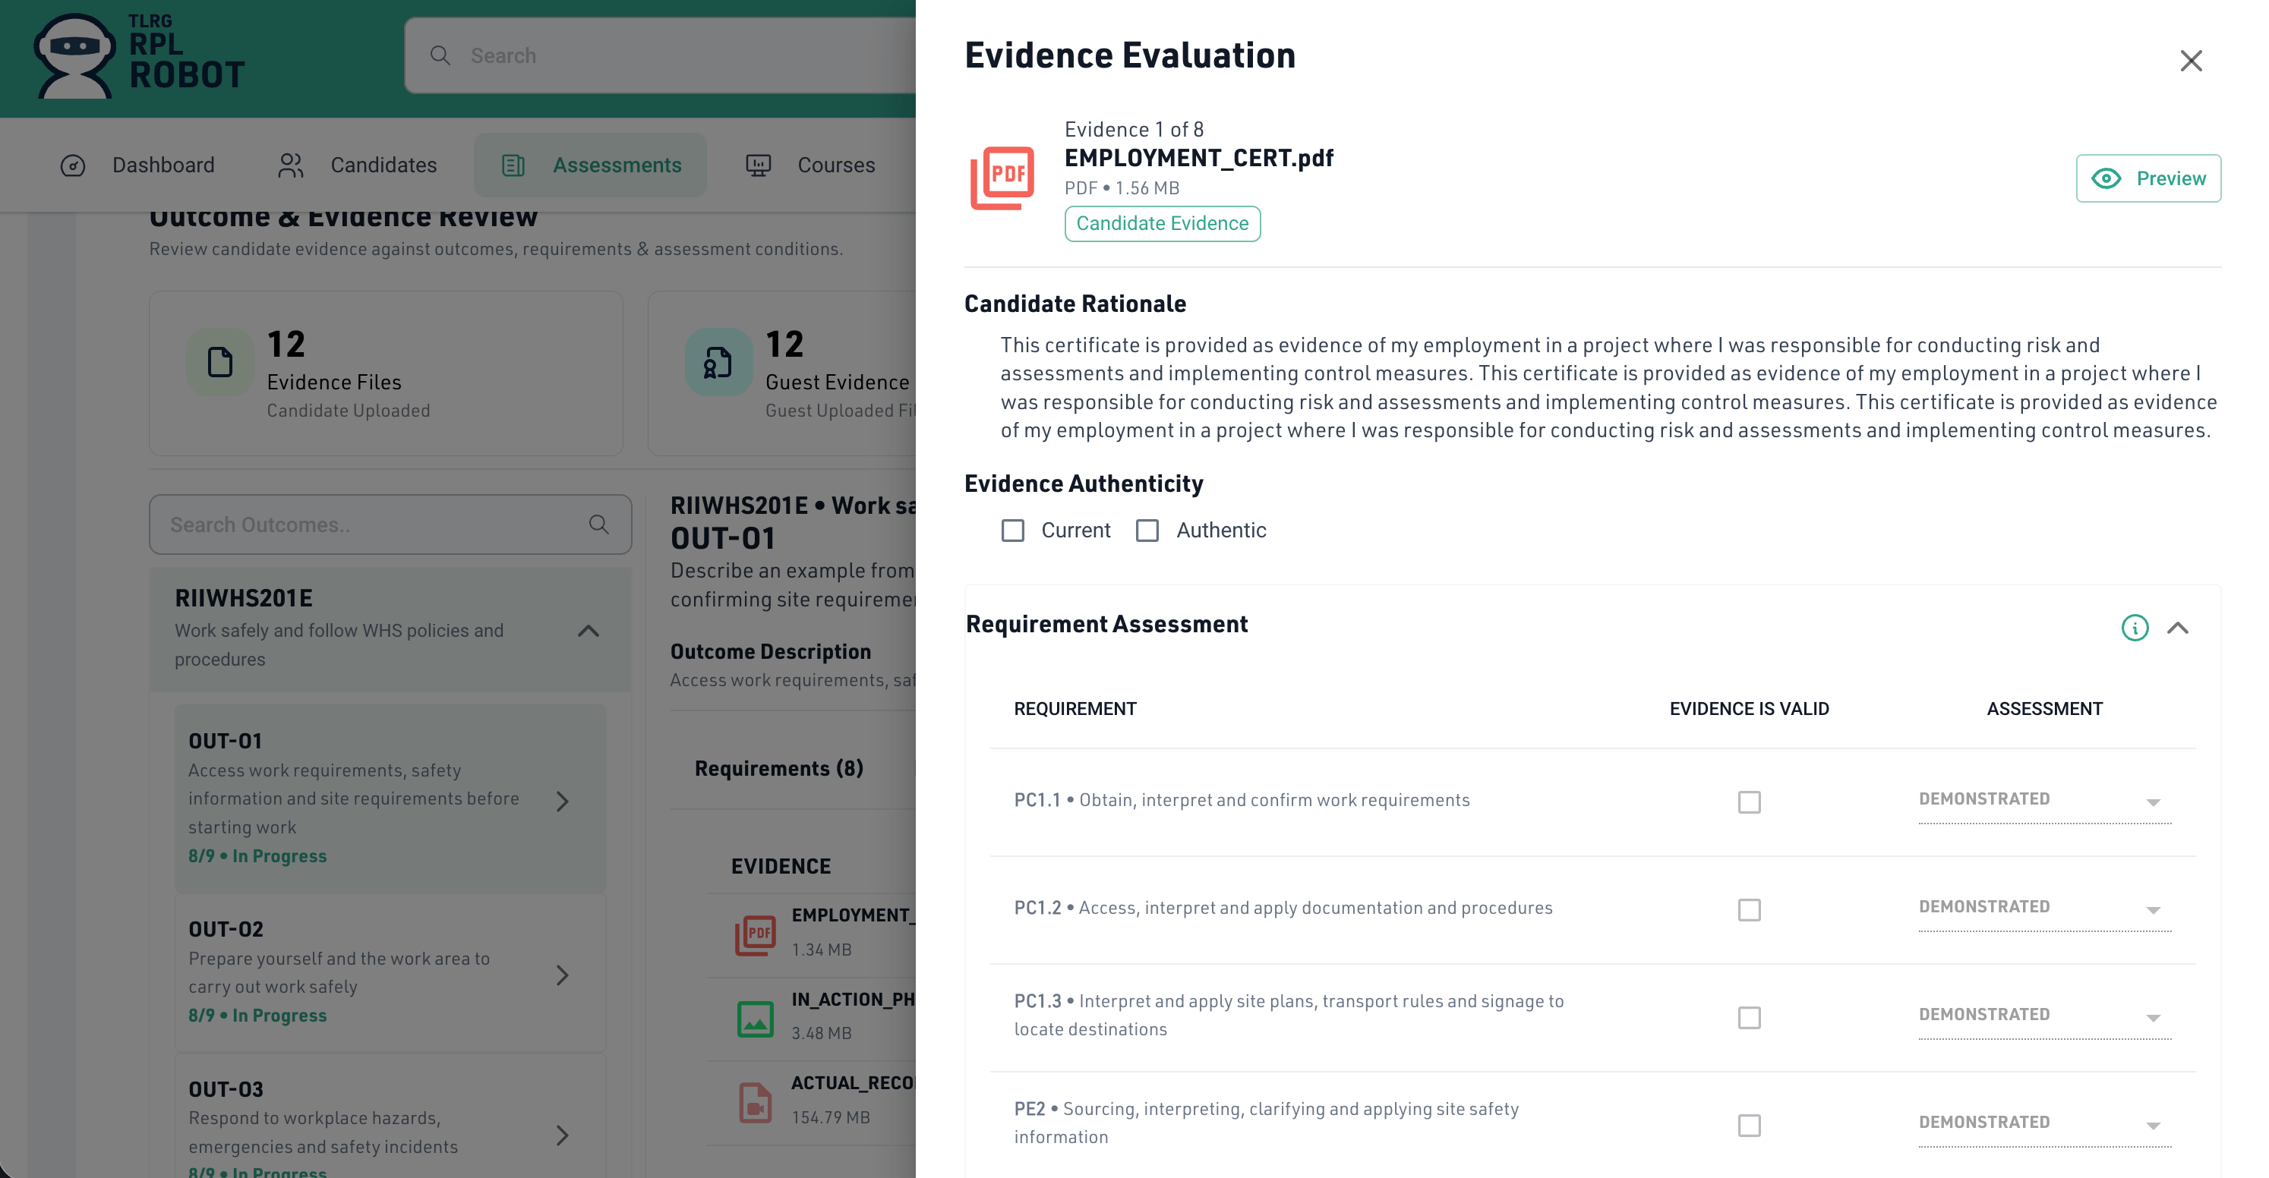Focus the top Search field
Viewport: 2269px width, 1178px height.
point(660,55)
